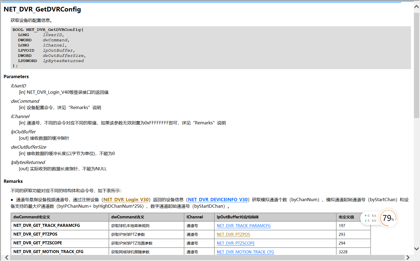Open the NET_DVR_MOTION_TRACK_CFG structure link
Screen dimensions: 420x261
245,252
